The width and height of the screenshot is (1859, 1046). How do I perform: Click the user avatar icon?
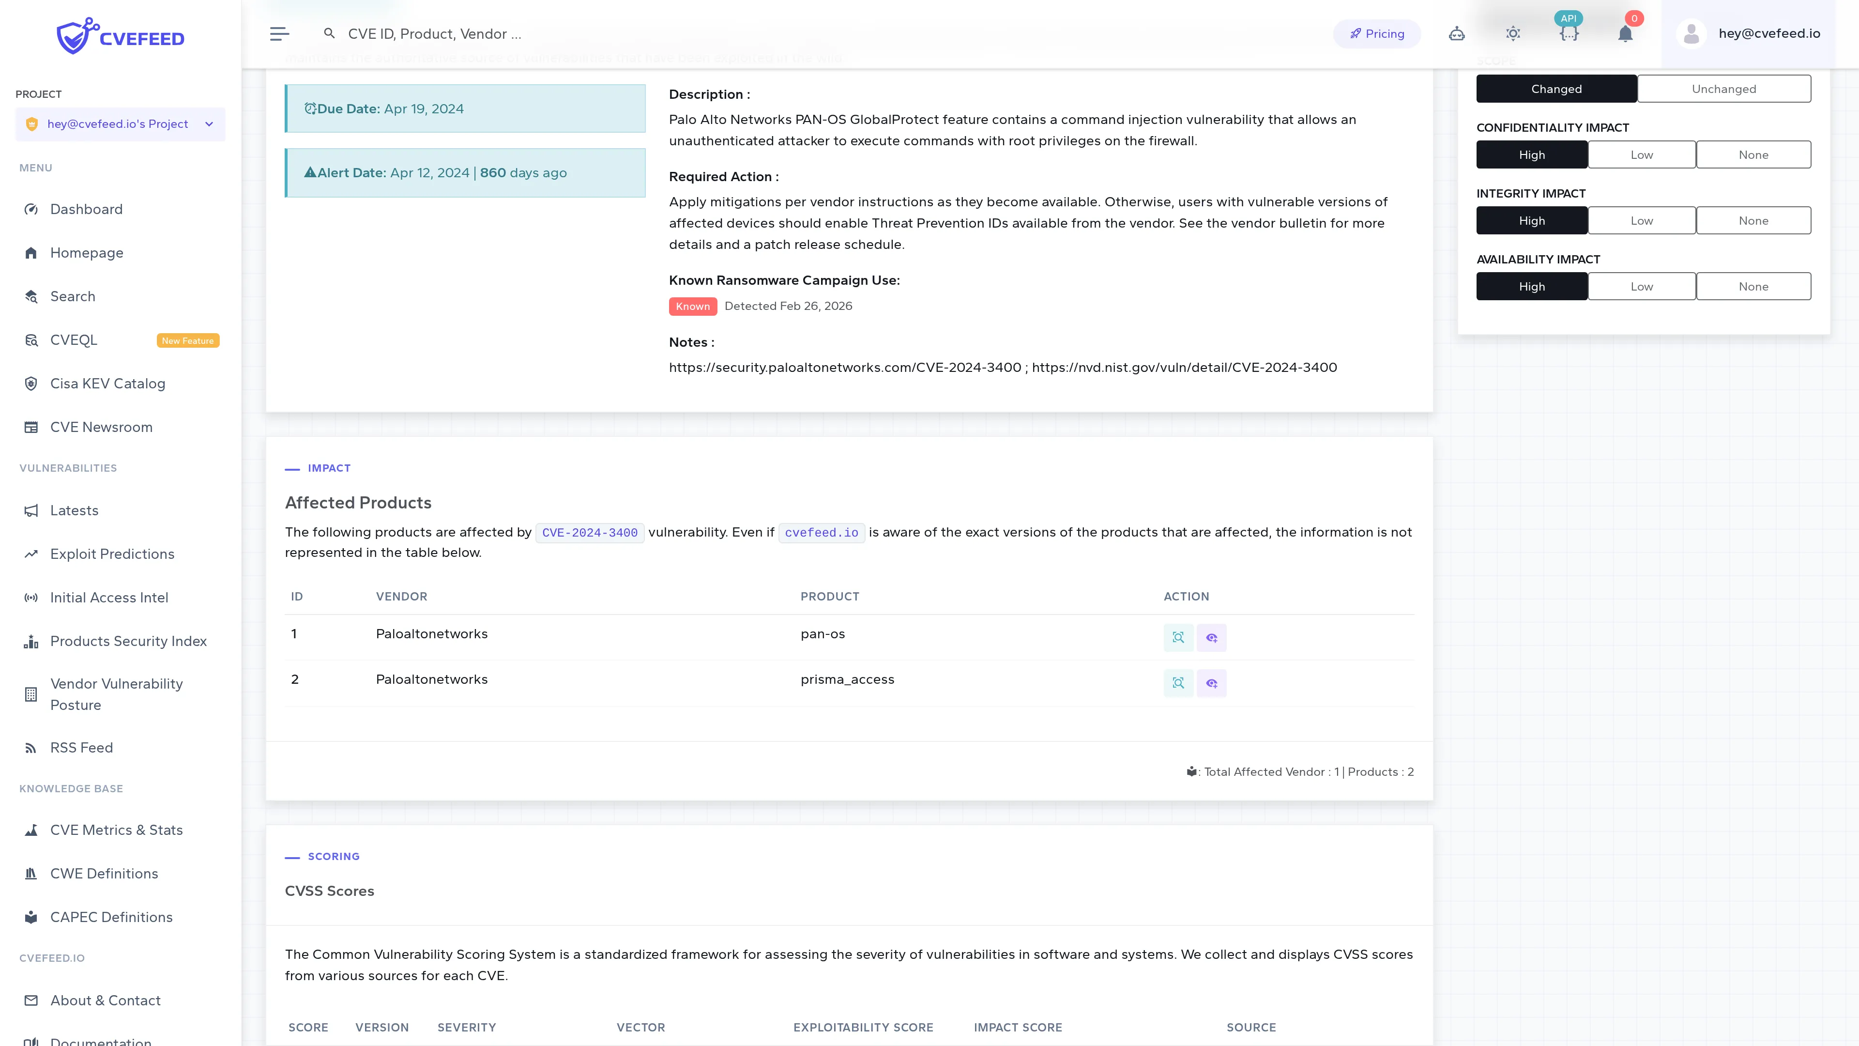(1691, 34)
